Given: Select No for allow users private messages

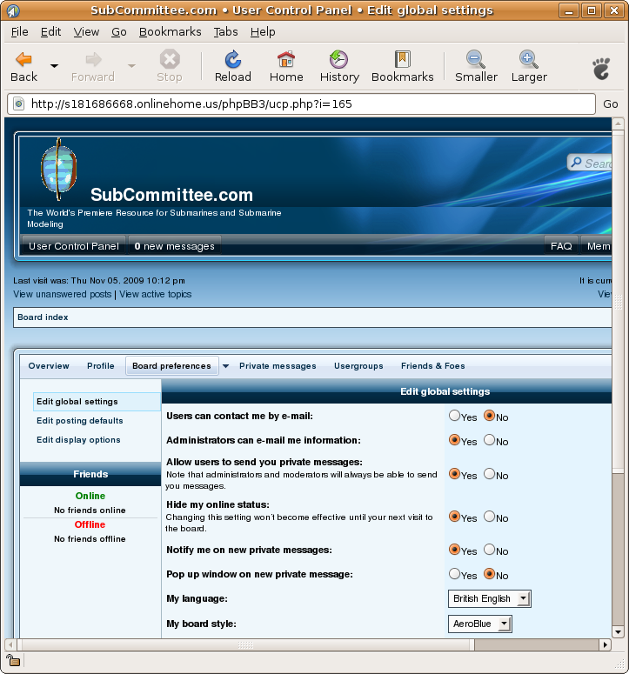Looking at the screenshot, I should click(489, 474).
